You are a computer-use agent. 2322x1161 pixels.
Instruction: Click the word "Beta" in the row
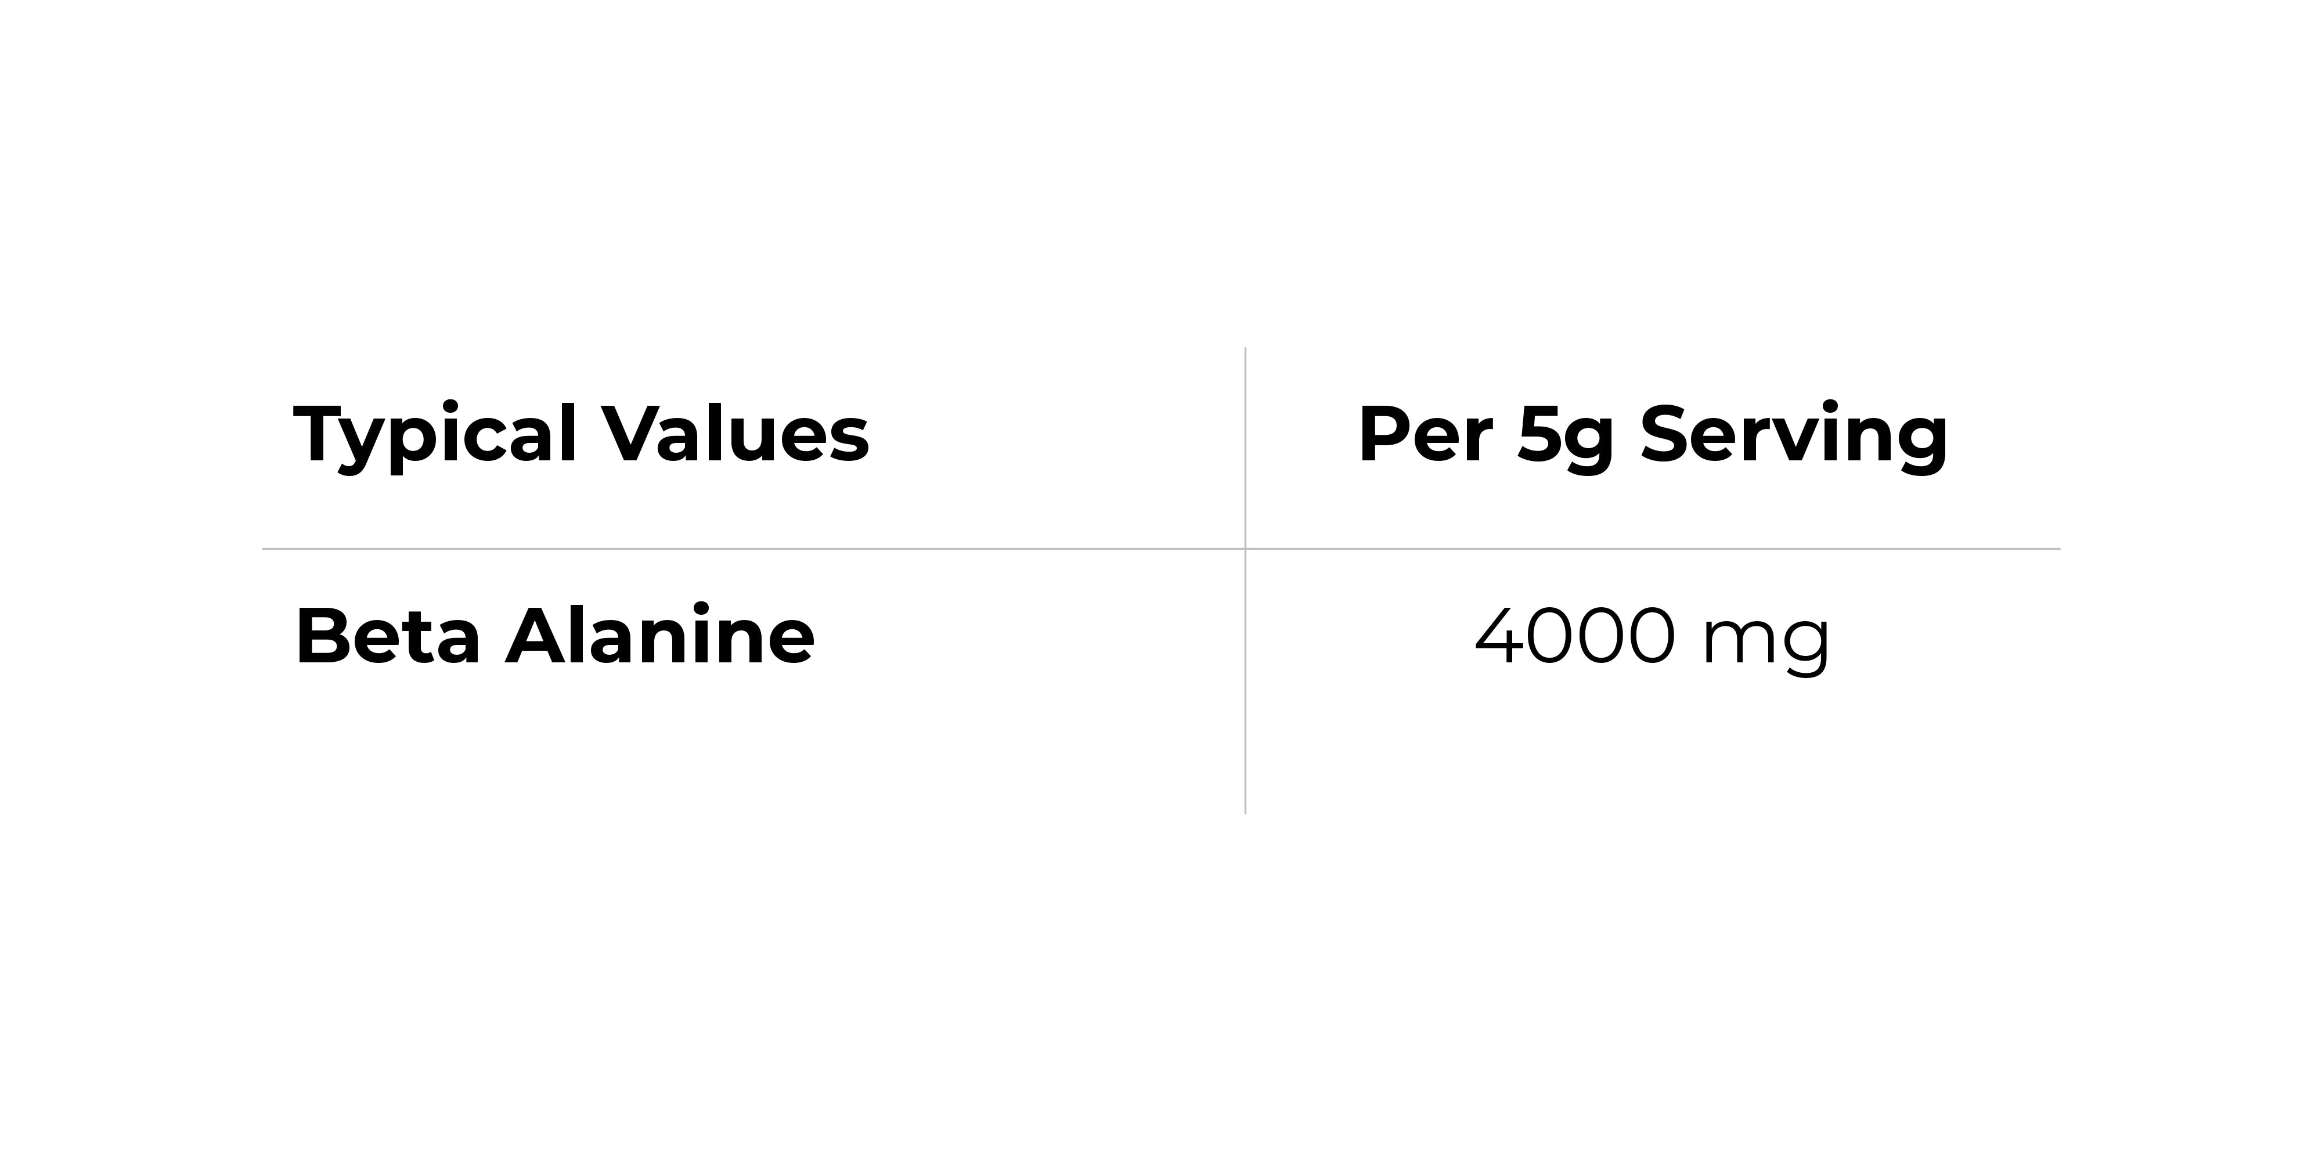coord(388,636)
